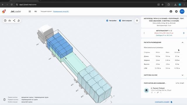The image size is (187, 105).
Task: Switch the interface language via RU
Action: pyautogui.click(x=36, y=11)
